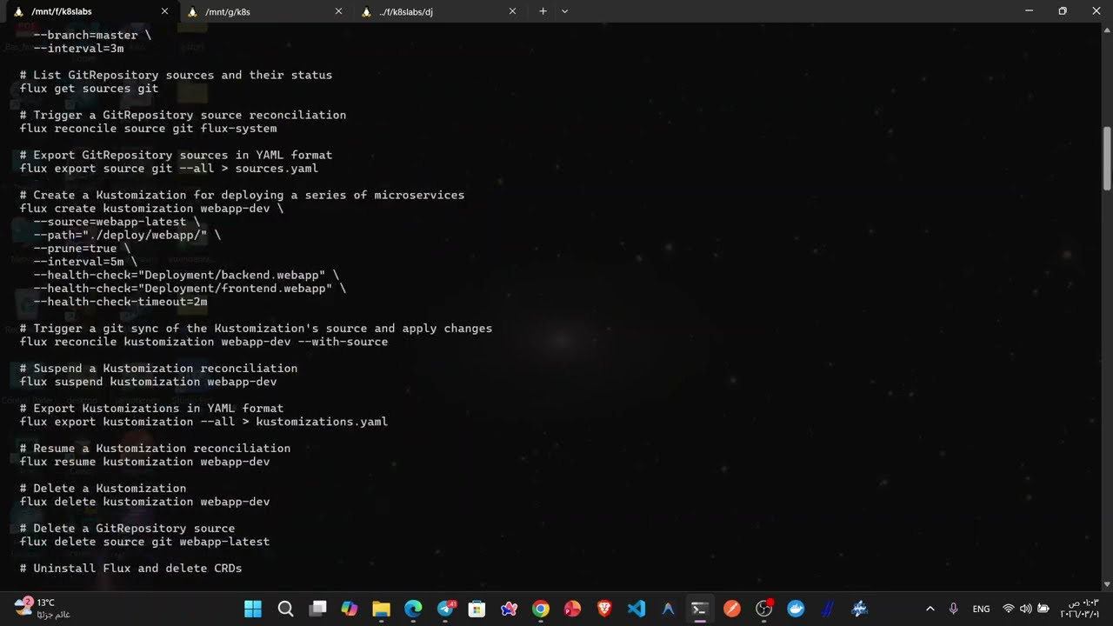This screenshot has height=626, width=1113.
Task: Open Docker Desktop from the taskbar
Action: pyautogui.click(x=796, y=609)
